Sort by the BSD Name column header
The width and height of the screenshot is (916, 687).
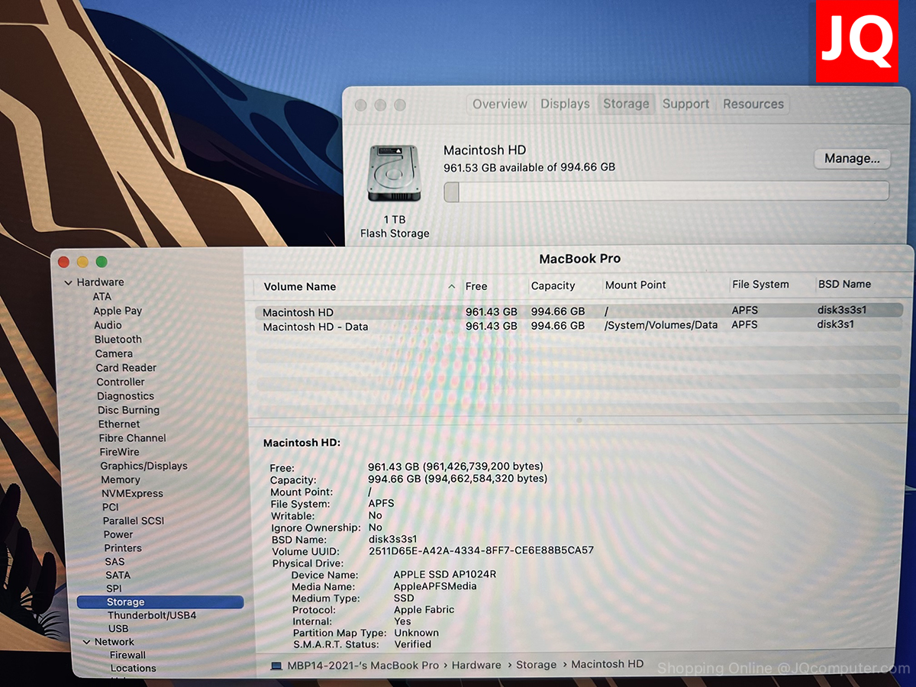pyautogui.click(x=844, y=284)
